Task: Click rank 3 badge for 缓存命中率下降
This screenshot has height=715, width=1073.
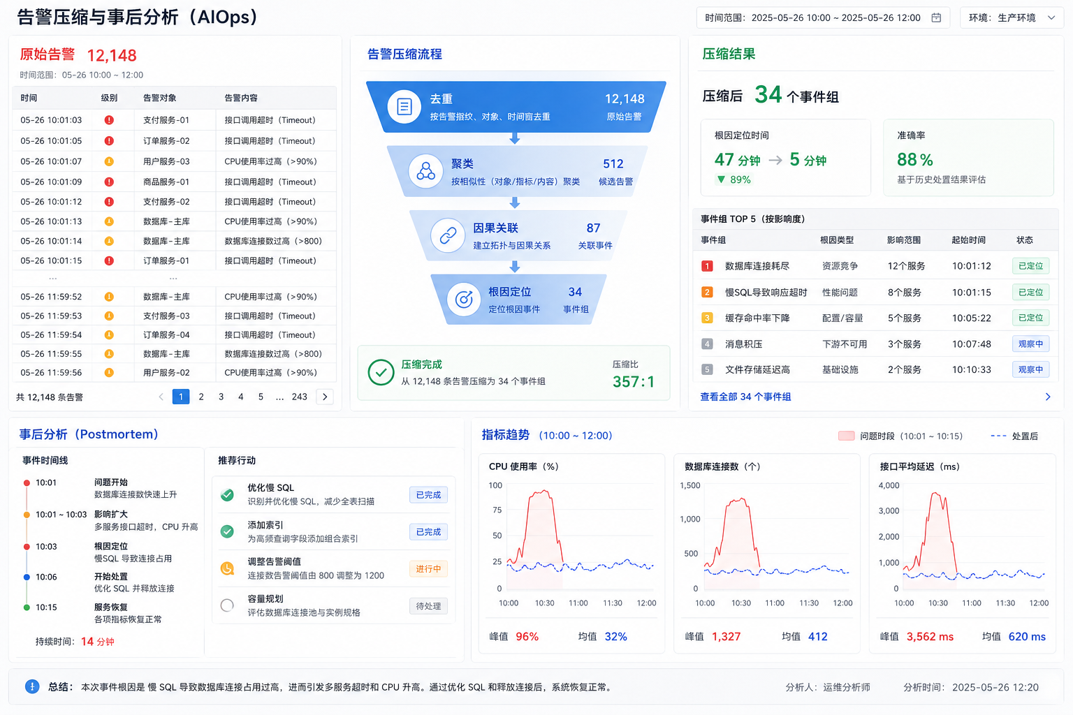Action: (707, 318)
